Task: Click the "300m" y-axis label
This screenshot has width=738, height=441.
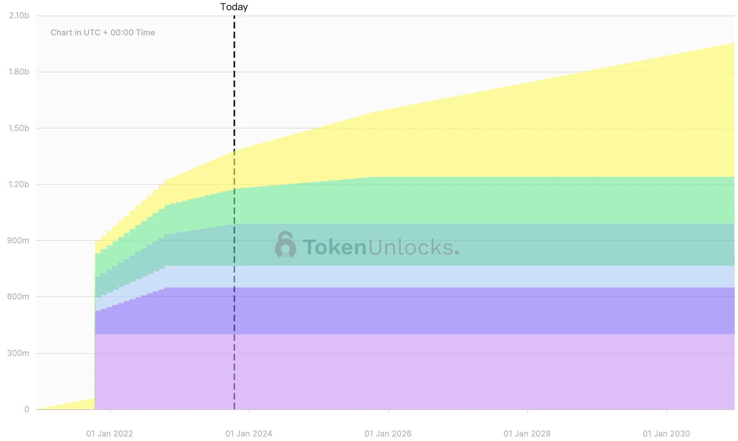Action: click(x=18, y=353)
